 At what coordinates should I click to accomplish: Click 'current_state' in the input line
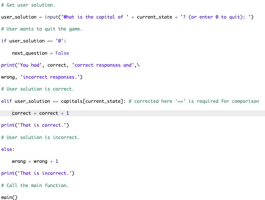155,17
